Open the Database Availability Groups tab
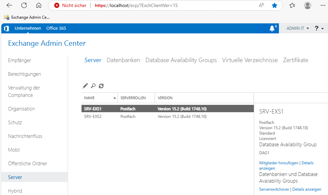Viewport: 328px width, 195px height. coord(181,60)
